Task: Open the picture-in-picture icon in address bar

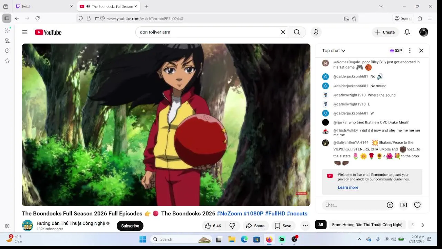Action: tap(346, 18)
